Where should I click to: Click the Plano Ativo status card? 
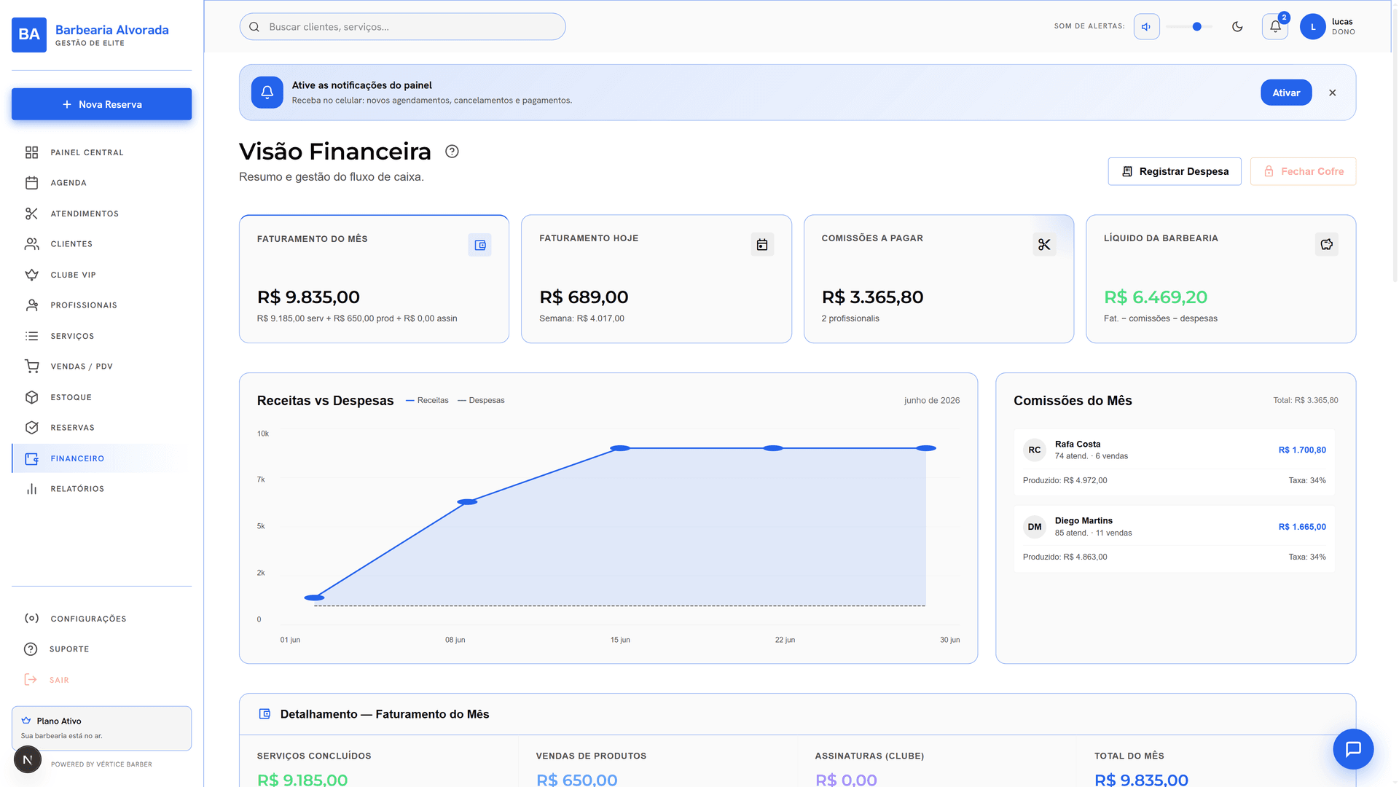tap(101, 728)
